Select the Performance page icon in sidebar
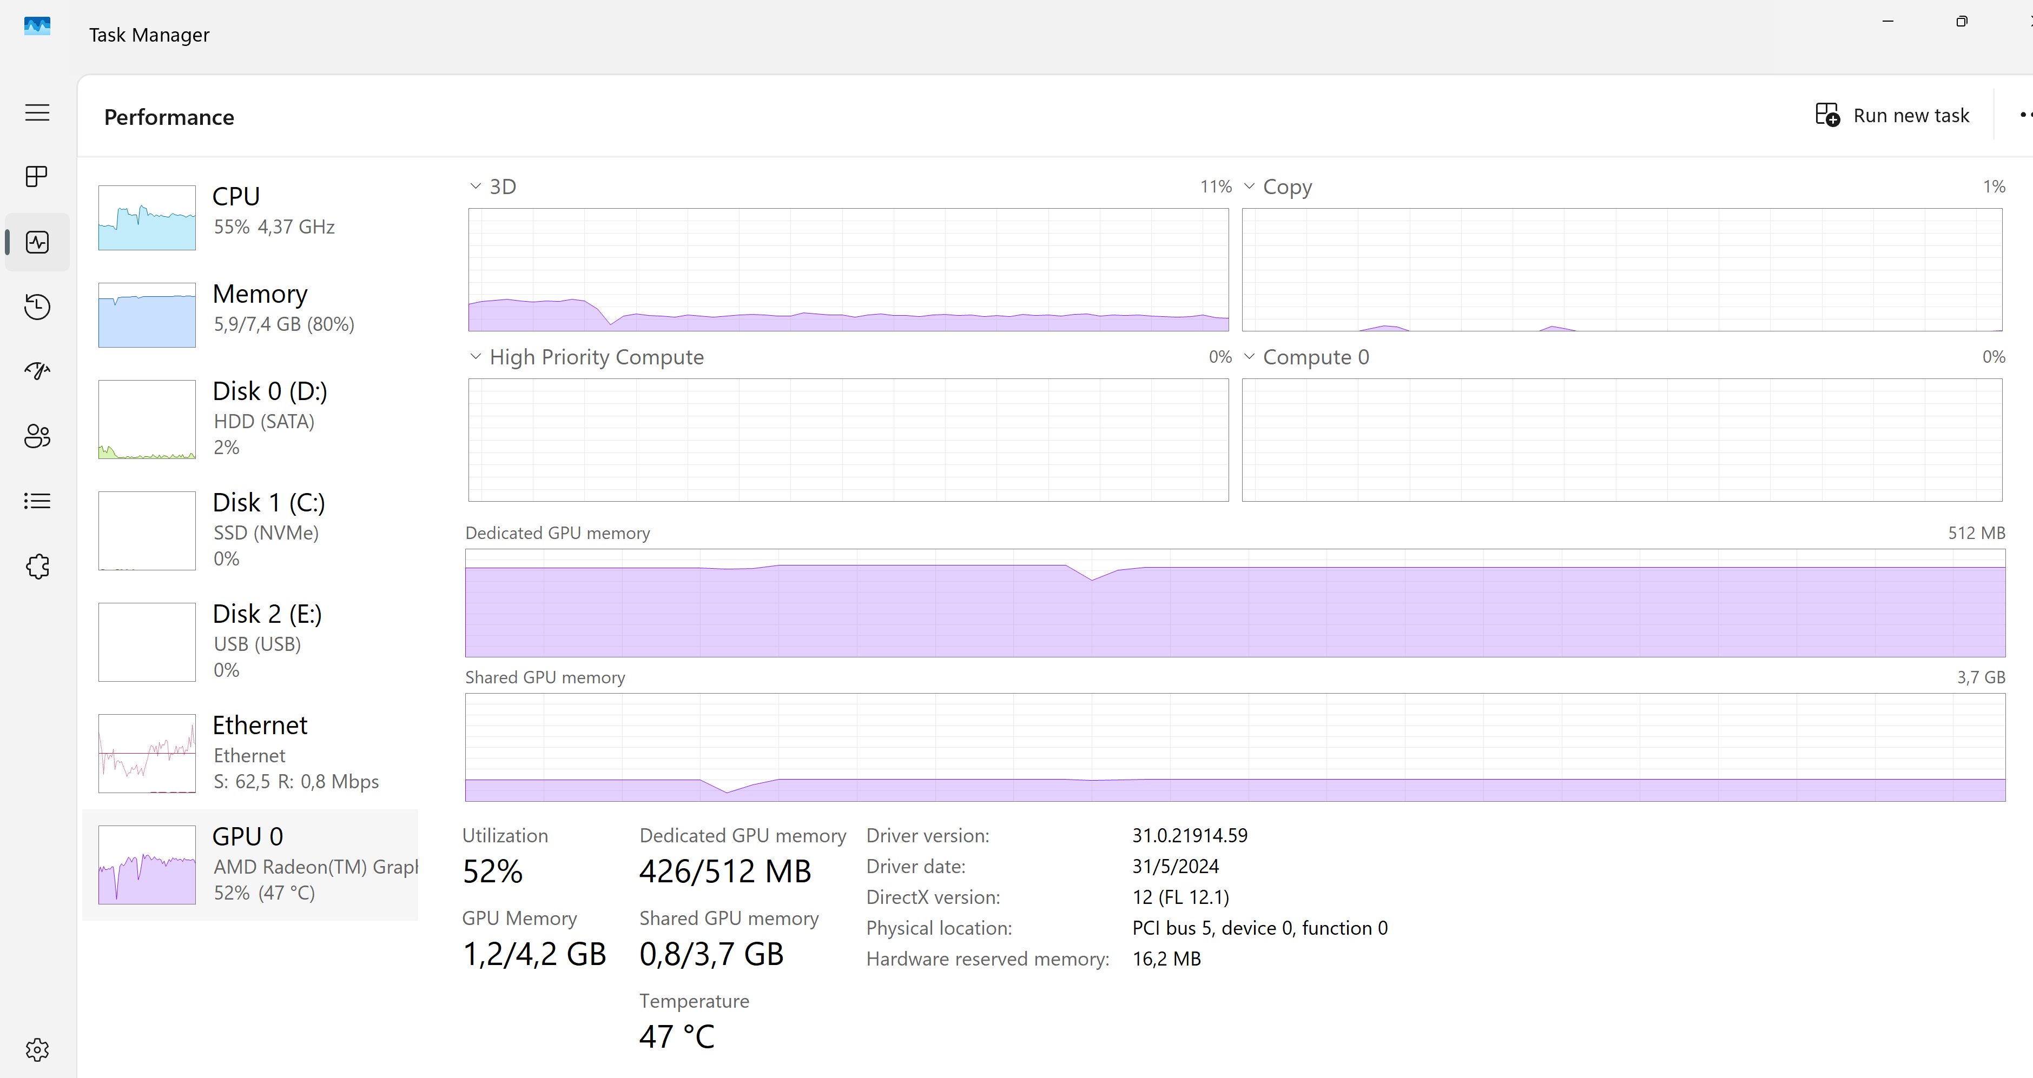The height and width of the screenshot is (1078, 2033). 37,242
